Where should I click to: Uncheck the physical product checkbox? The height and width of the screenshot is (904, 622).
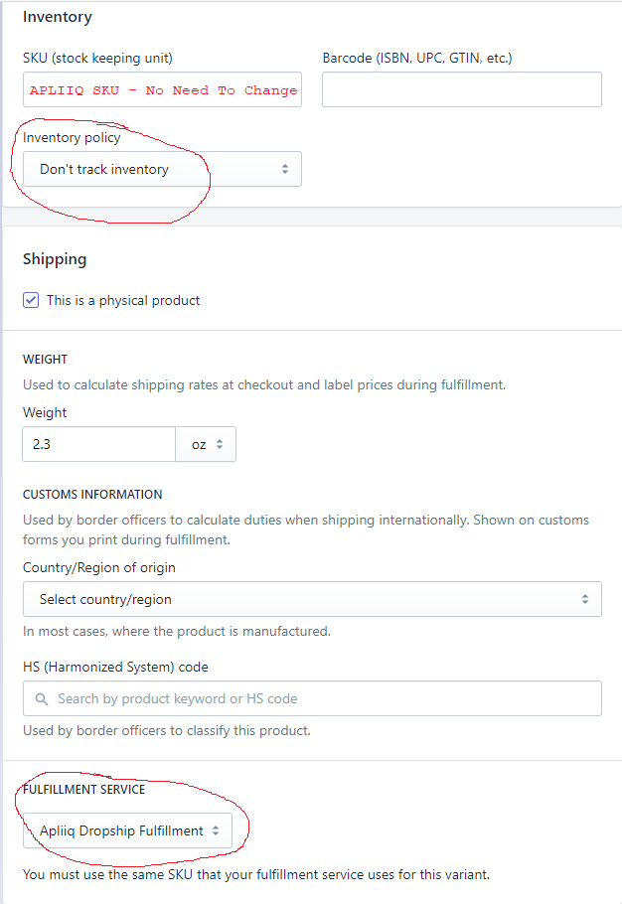point(31,300)
